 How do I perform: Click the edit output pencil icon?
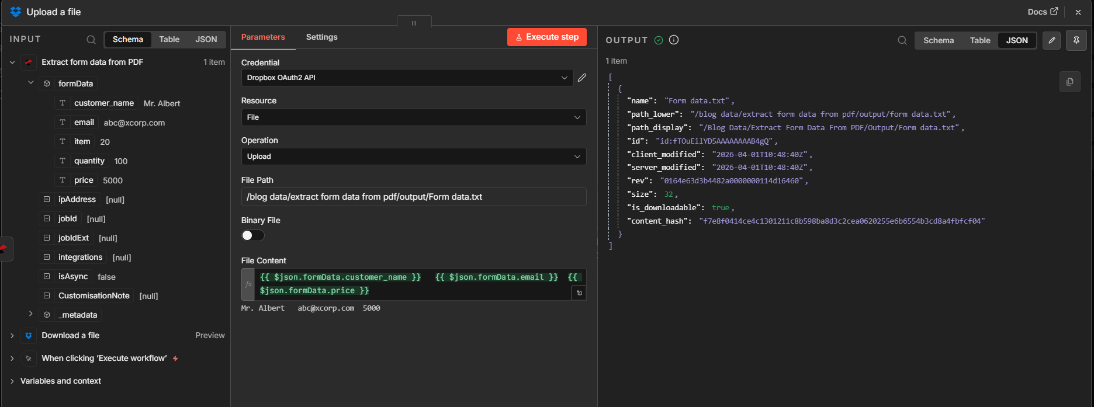click(x=1051, y=40)
